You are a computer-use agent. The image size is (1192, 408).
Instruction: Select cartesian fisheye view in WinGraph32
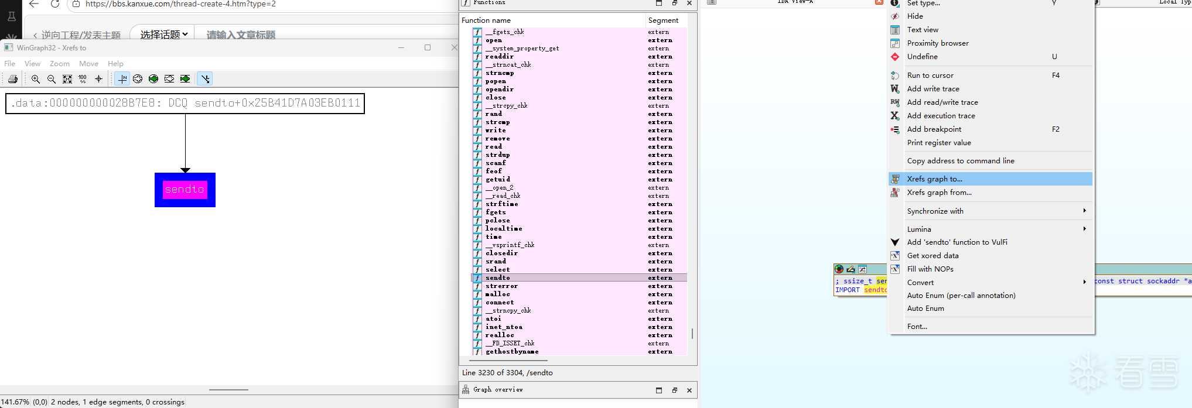[169, 79]
